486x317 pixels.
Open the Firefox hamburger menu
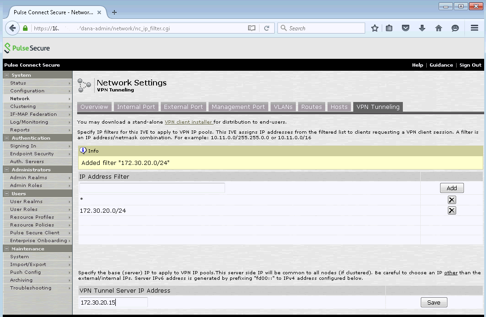475,28
